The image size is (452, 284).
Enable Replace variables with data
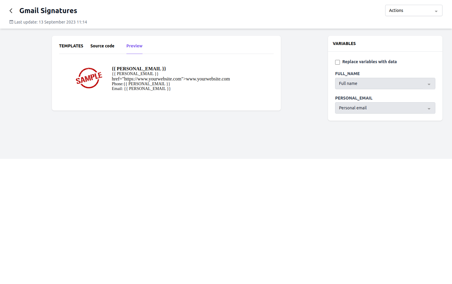point(338,62)
